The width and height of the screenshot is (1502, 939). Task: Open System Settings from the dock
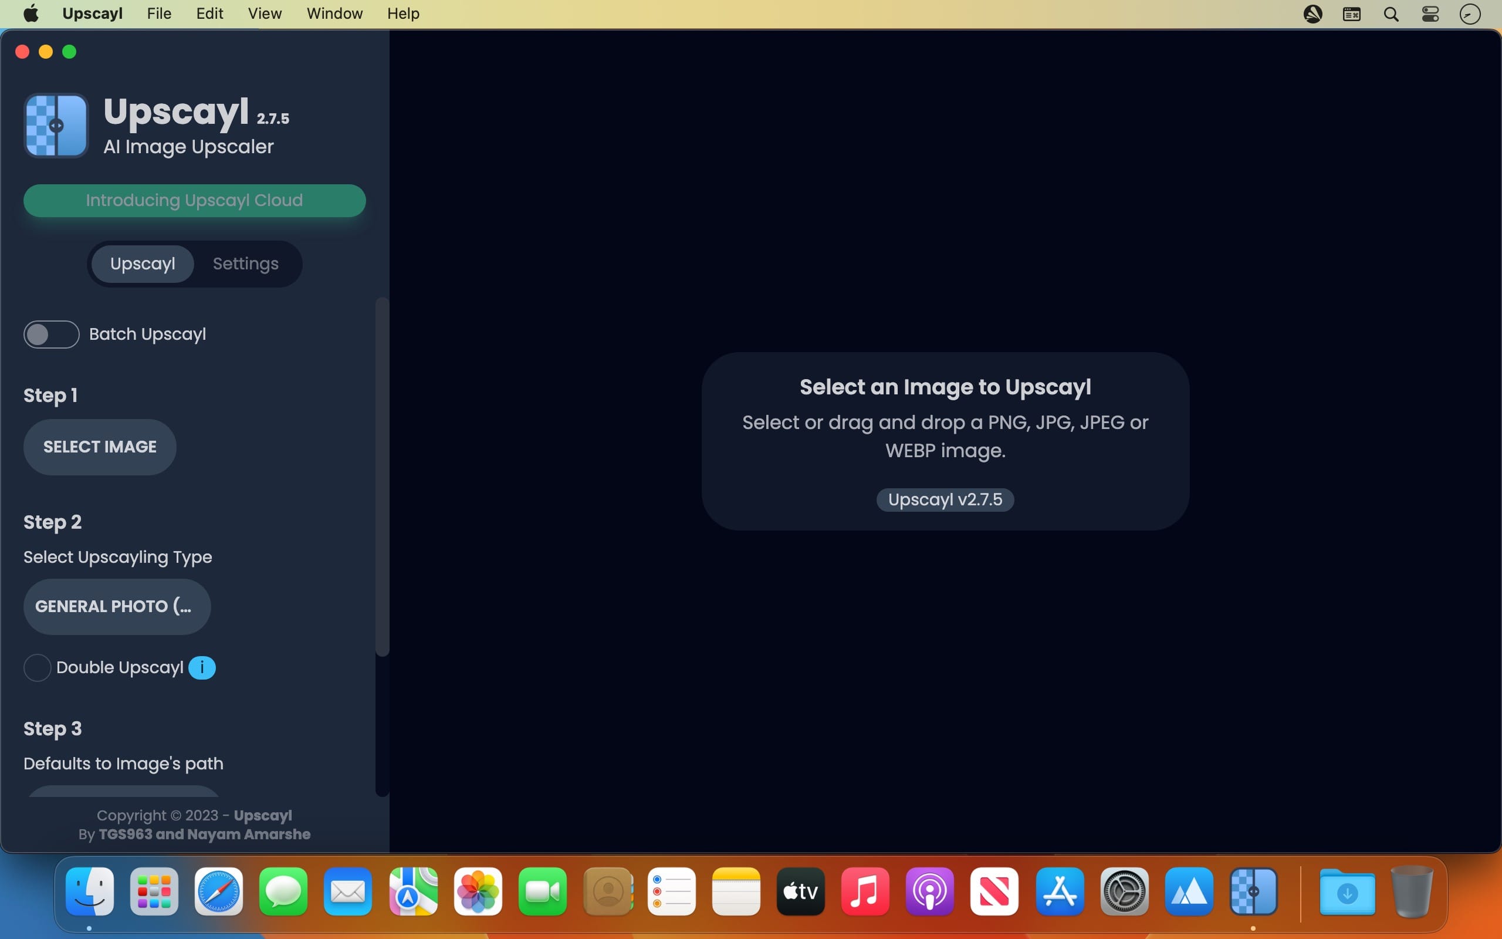click(x=1125, y=891)
